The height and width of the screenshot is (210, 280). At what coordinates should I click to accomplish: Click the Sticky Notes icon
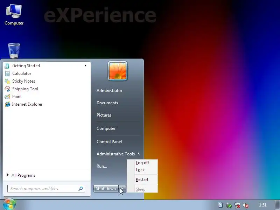[7, 81]
